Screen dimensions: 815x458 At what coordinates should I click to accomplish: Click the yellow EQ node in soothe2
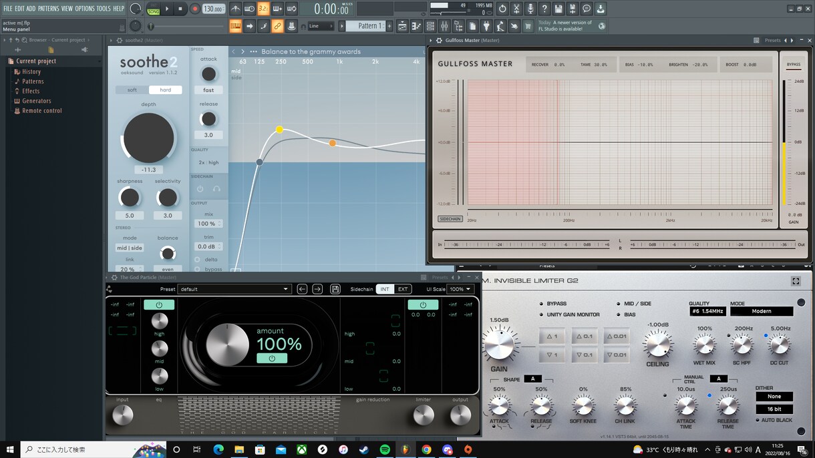[279, 130]
